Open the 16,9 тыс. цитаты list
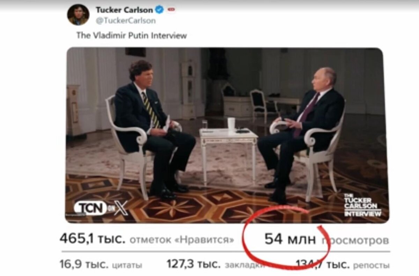 (101, 265)
